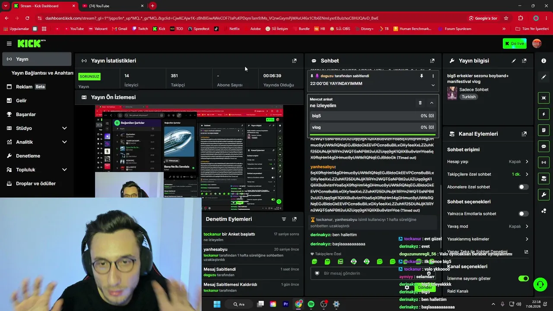Expand the pinned message chevron

(x=433, y=85)
